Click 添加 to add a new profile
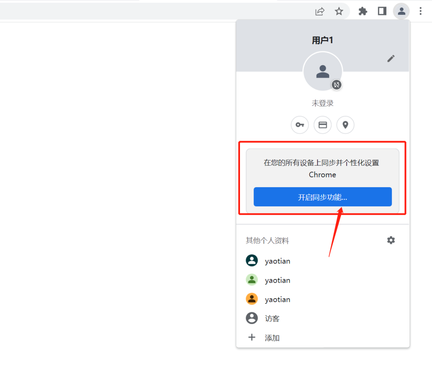The width and height of the screenshot is (432, 373). (323, 337)
